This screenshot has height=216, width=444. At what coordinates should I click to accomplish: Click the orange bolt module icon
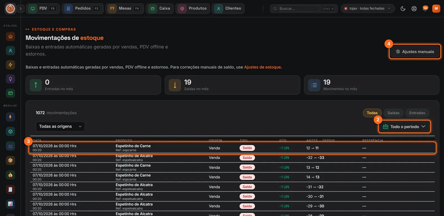(11, 117)
